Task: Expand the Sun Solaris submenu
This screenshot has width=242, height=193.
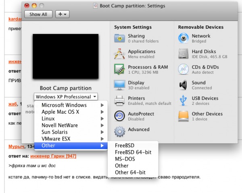Action: coord(71,132)
